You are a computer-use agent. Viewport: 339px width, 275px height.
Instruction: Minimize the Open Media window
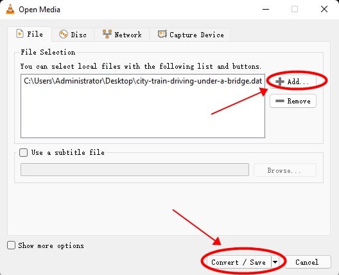coord(266,9)
